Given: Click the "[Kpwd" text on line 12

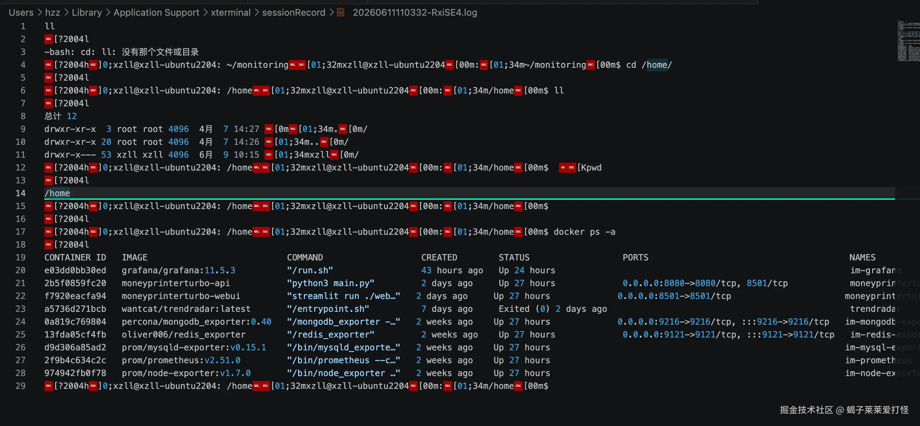Looking at the screenshot, I should click(589, 168).
